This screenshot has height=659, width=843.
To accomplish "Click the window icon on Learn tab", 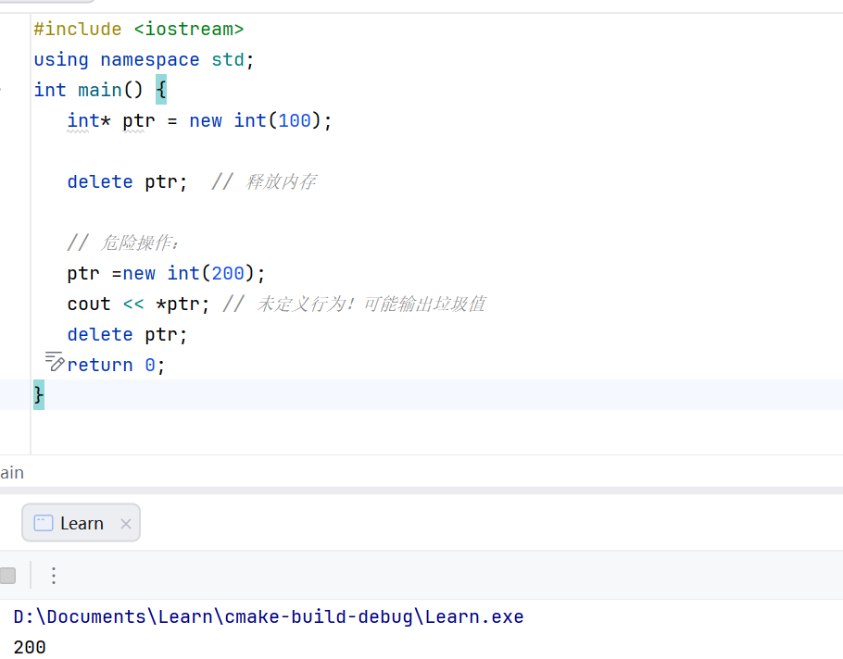I will click(x=43, y=523).
